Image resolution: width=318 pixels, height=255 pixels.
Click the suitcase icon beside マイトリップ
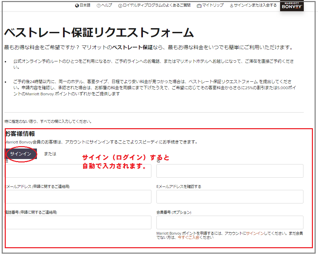(199, 6)
